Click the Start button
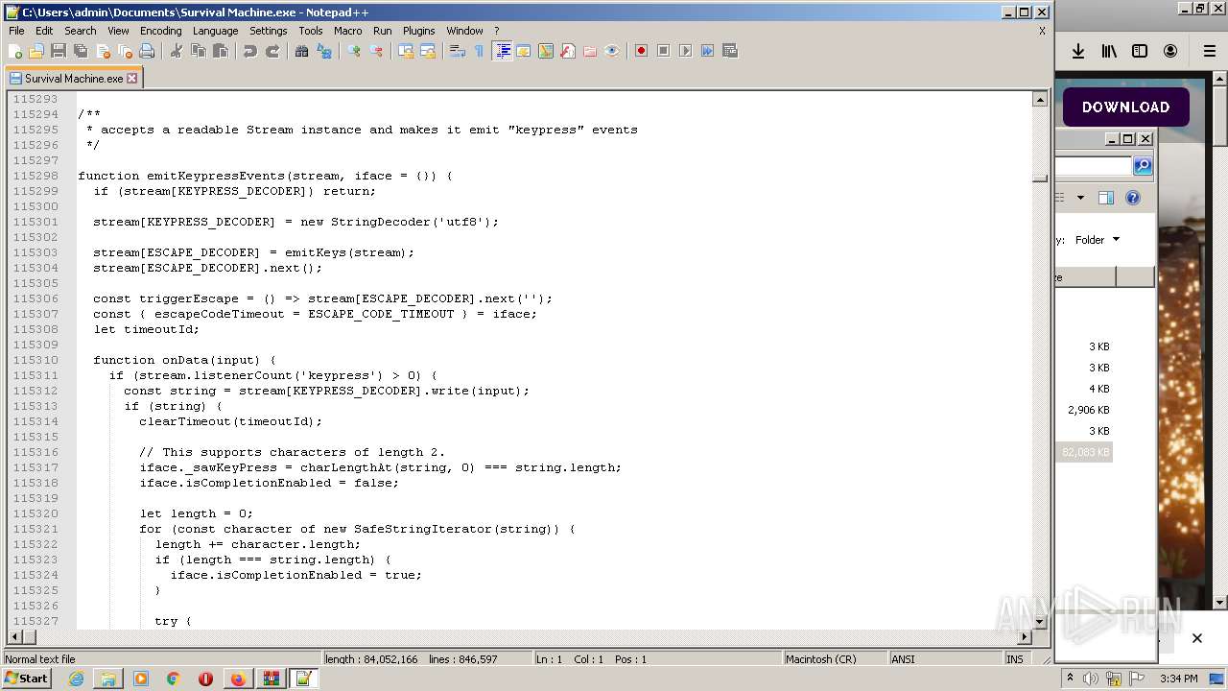The width and height of the screenshot is (1228, 691). (26, 679)
